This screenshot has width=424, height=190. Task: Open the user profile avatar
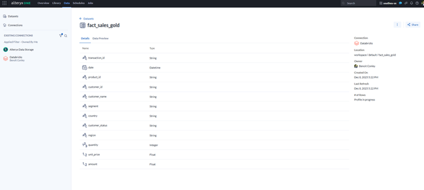tap(422, 3)
